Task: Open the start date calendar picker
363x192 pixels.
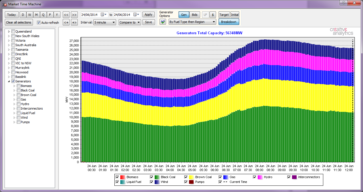Action: [104, 15]
